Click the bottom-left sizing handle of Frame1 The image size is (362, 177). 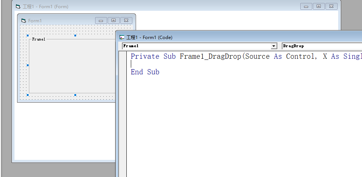coord(28,95)
